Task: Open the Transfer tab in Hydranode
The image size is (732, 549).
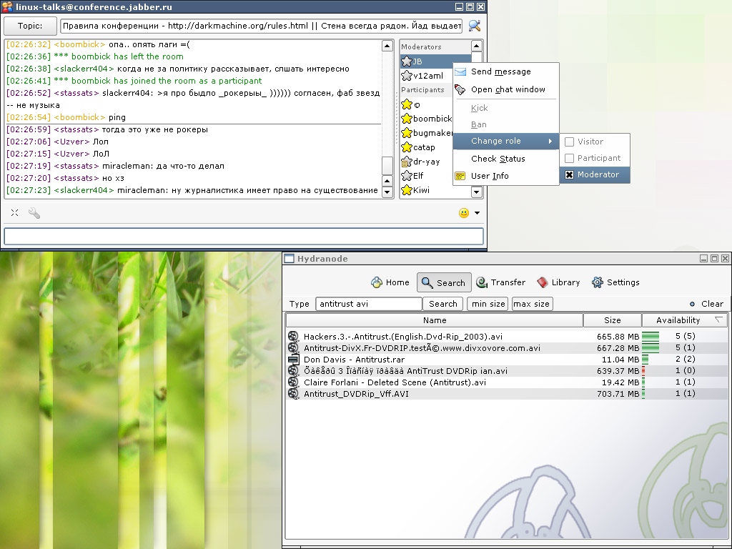Action: click(x=500, y=282)
